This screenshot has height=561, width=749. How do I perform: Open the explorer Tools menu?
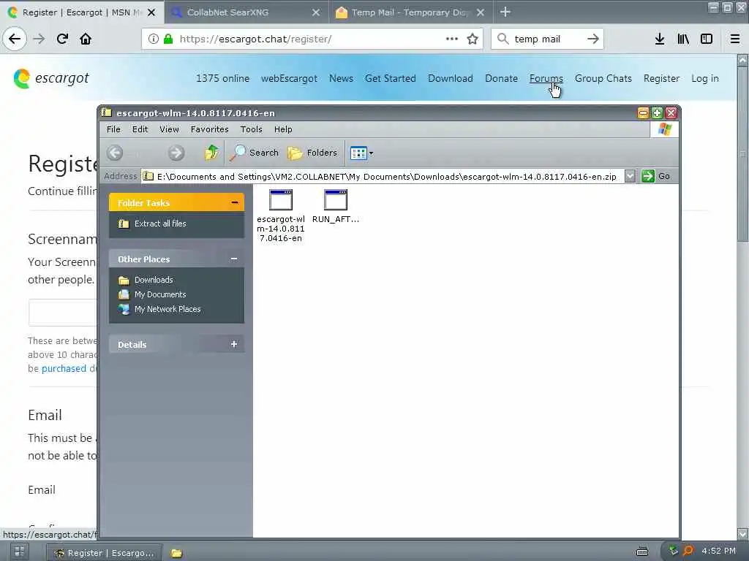(x=252, y=129)
